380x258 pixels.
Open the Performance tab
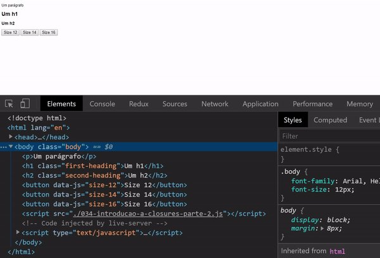(x=312, y=104)
